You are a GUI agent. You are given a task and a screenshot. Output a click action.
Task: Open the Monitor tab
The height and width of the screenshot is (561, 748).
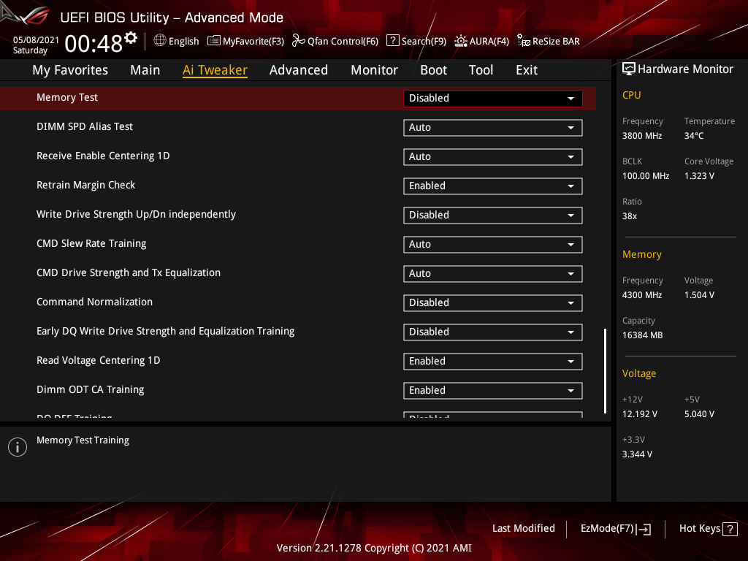(375, 70)
